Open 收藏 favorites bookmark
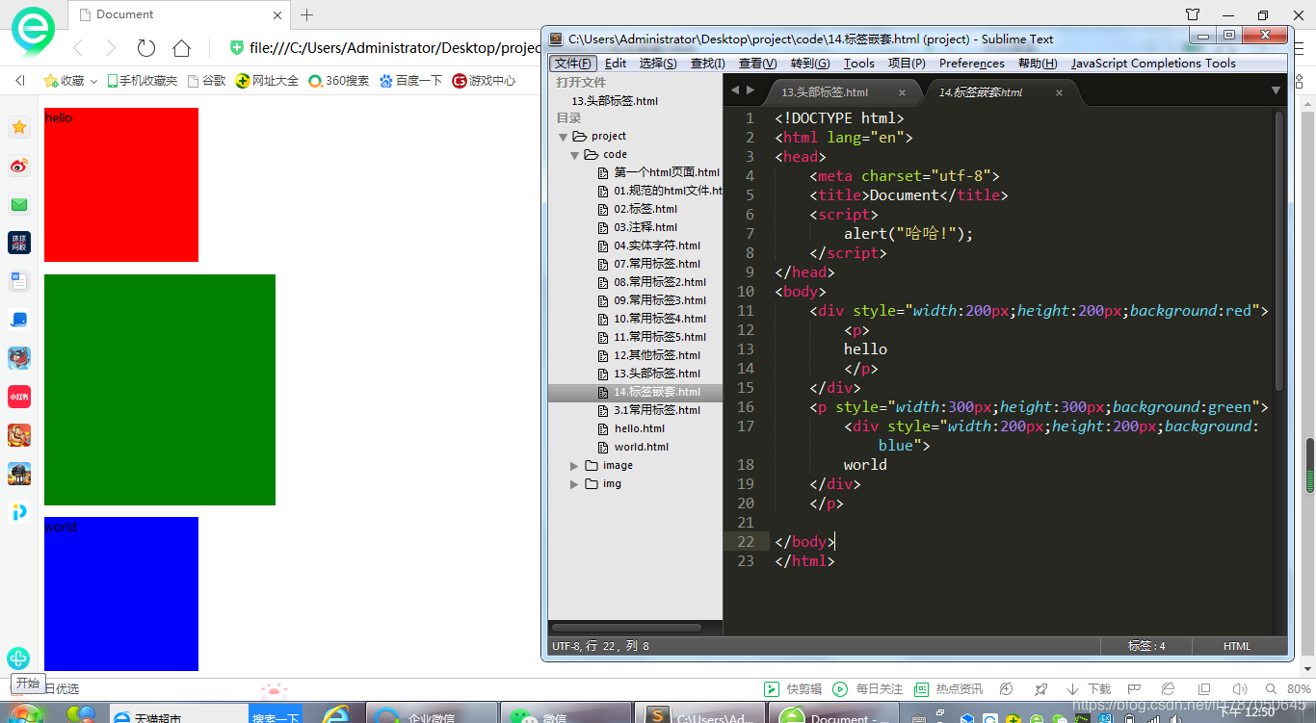The width and height of the screenshot is (1316, 723). (x=64, y=81)
